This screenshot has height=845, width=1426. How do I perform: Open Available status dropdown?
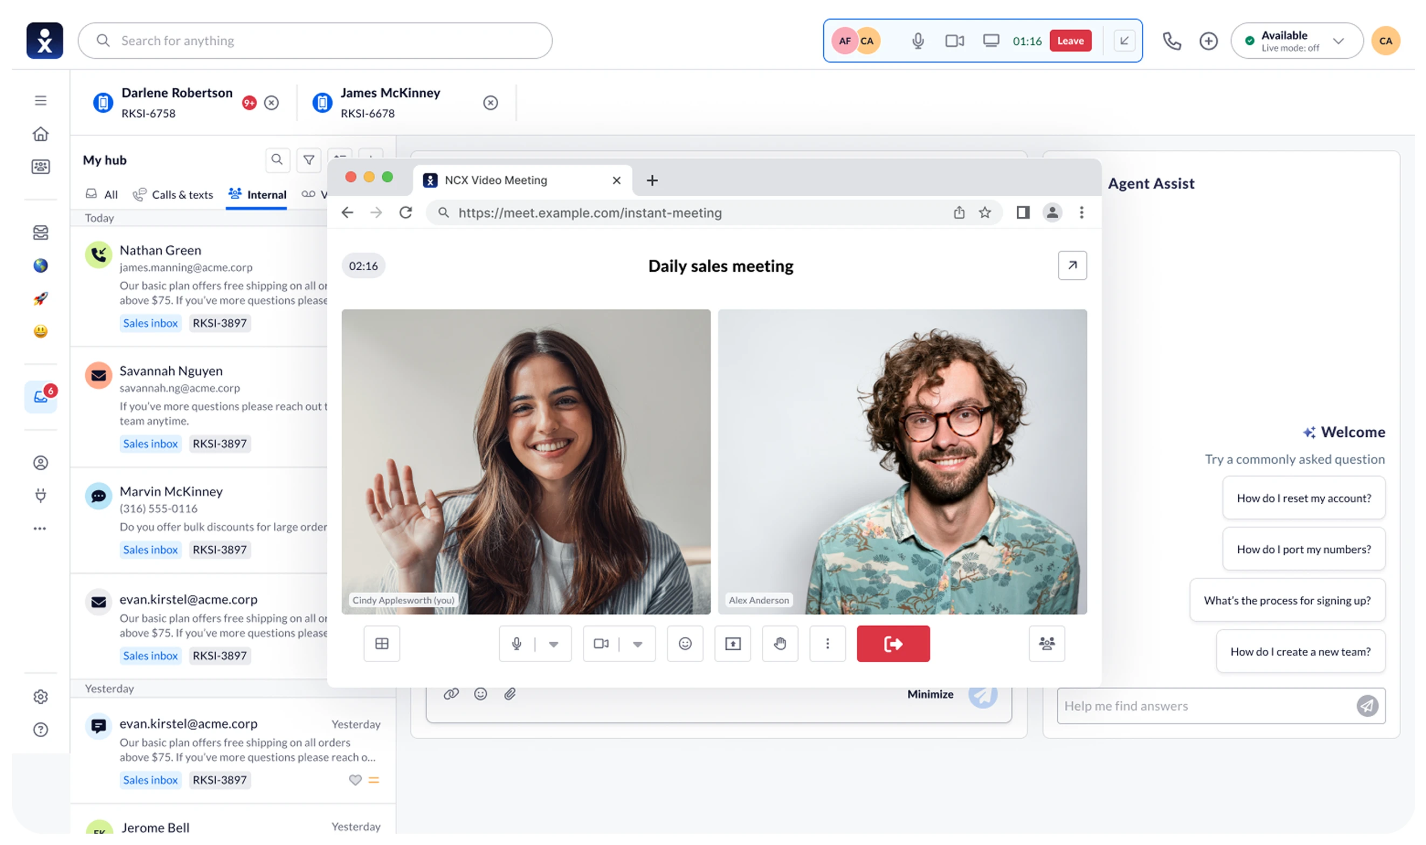tap(1297, 41)
